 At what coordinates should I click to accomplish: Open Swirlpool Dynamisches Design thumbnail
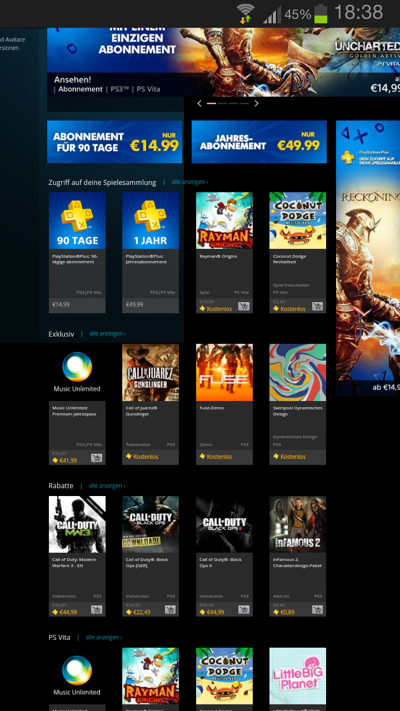[x=298, y=372]
